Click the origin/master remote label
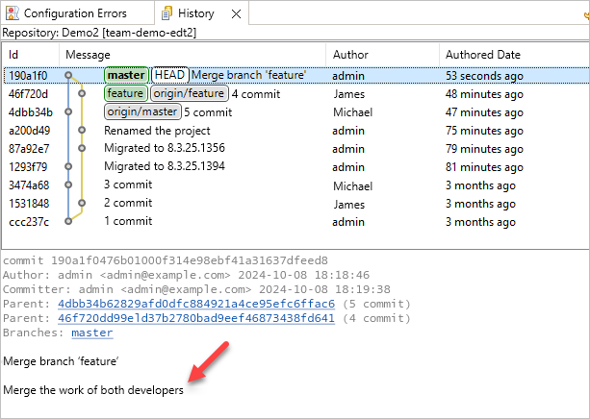 tap(142, 111)
